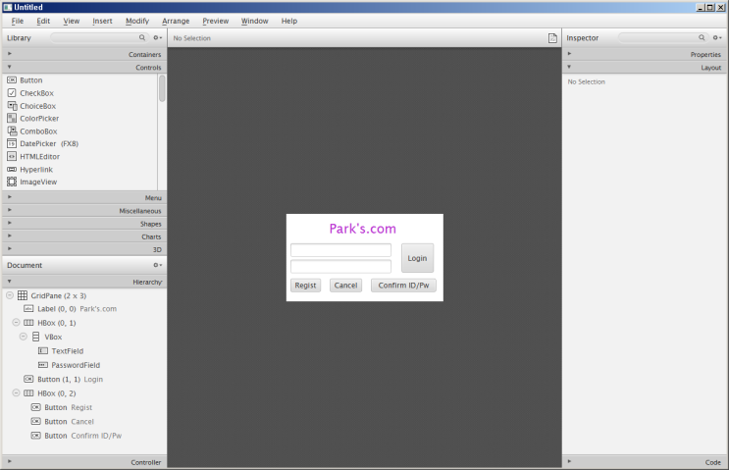Open the Insert menu
The height and width of the screenshot is (470, 729).
click(x=102, y=21)
